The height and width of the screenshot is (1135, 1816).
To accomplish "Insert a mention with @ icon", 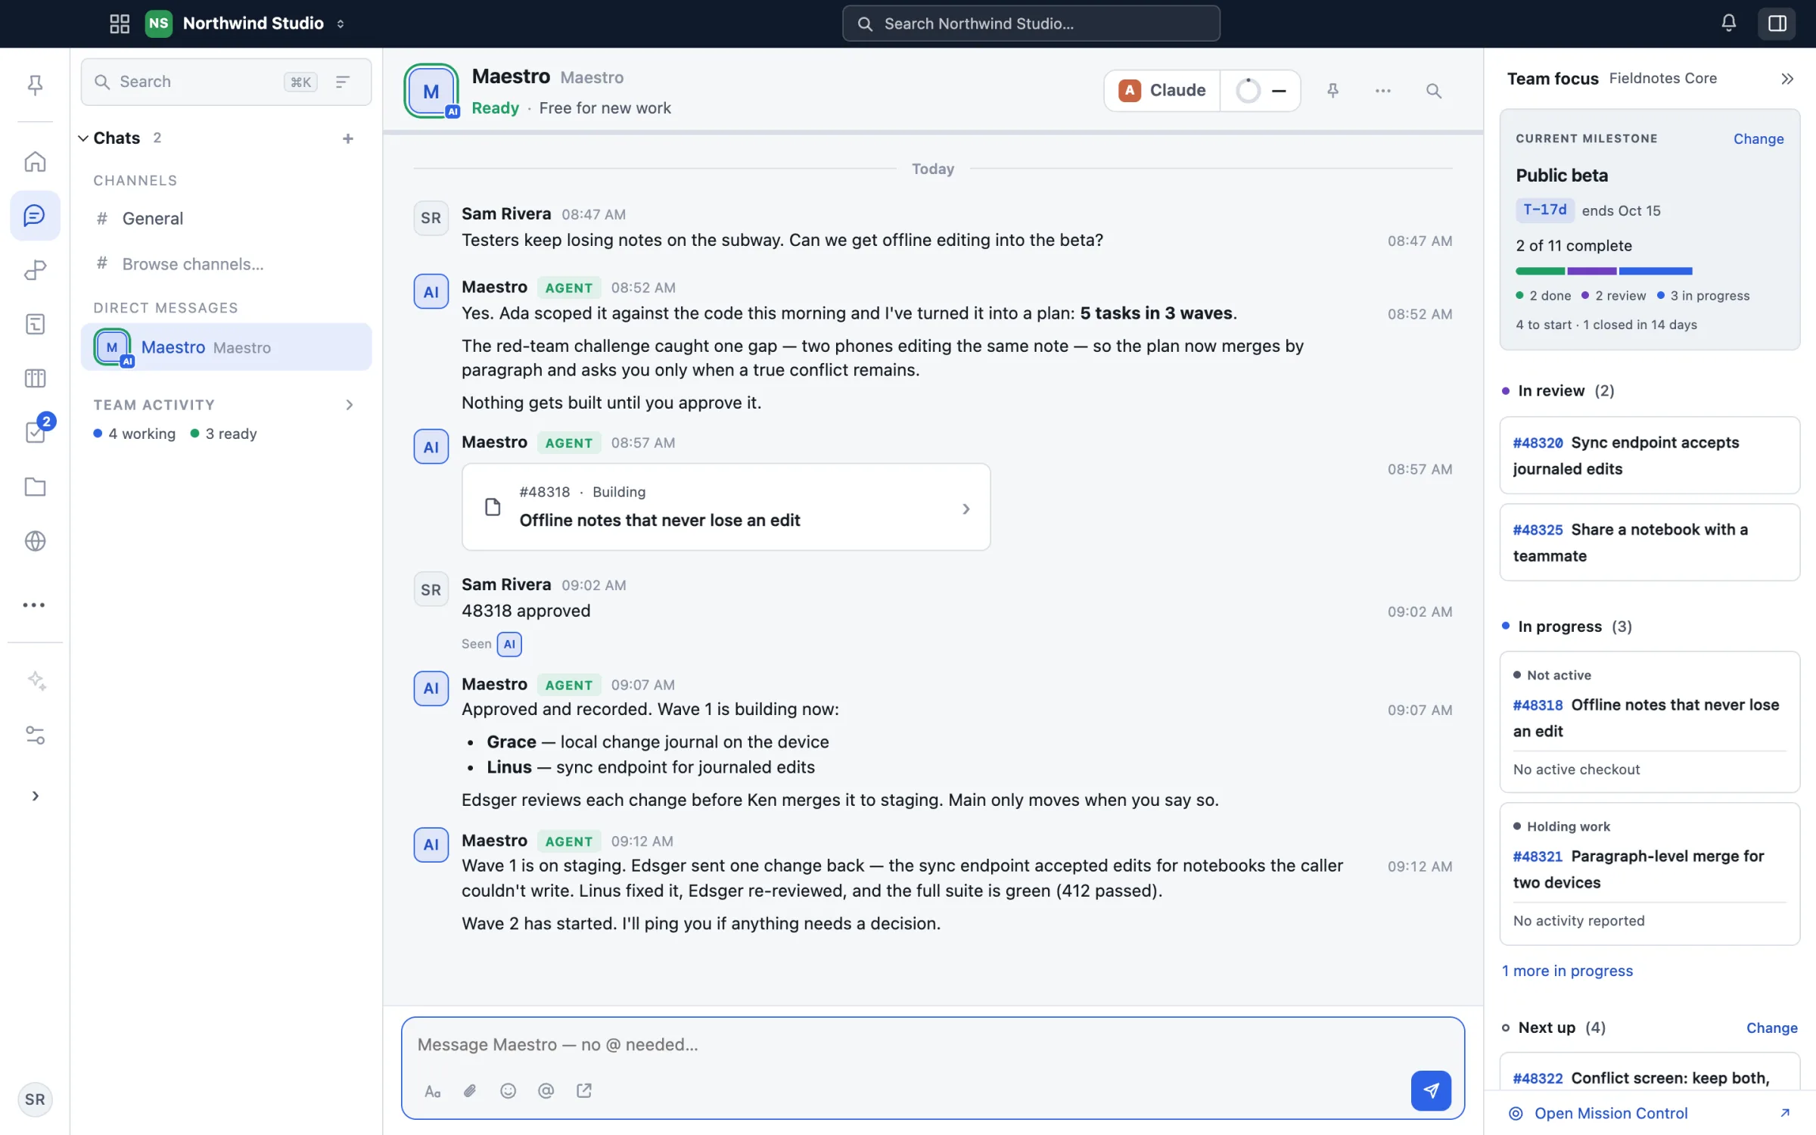I will [x=546, y=1091].
